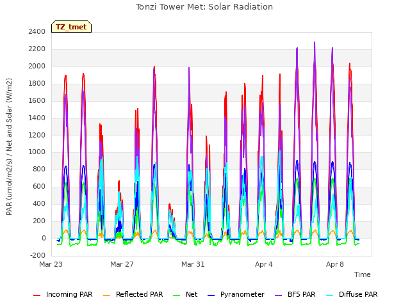
Task: Click the 400 y-axis tick label
Action: [39, 203]
